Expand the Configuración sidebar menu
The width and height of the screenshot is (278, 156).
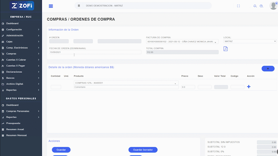[20, 30]
